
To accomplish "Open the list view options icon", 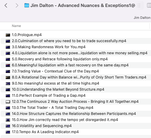I will (139, 5).
